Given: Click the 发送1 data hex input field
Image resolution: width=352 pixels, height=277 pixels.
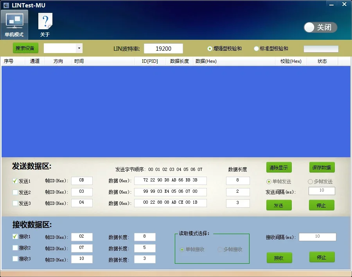Looking at the screenshot, I should [171, 181].
